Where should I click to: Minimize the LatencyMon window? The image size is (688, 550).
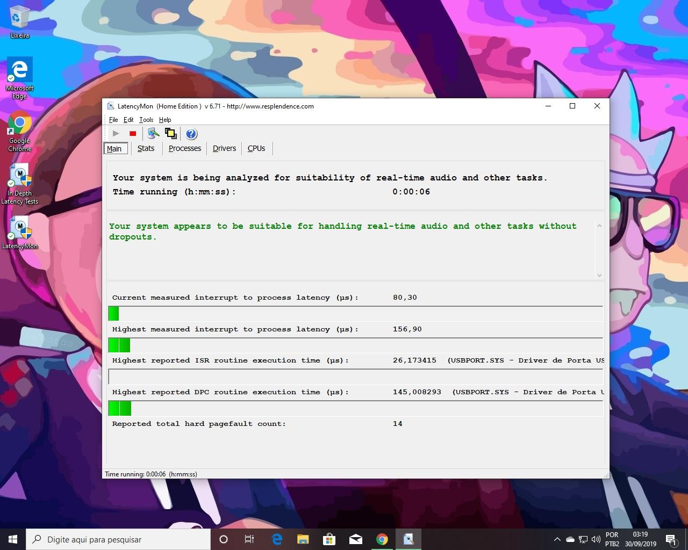tap(548, 106)
